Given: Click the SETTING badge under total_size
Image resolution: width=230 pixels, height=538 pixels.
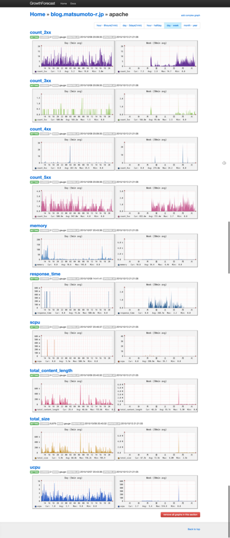Looking at the screenshot, I should pyautogui.click(x=34, y=424).
